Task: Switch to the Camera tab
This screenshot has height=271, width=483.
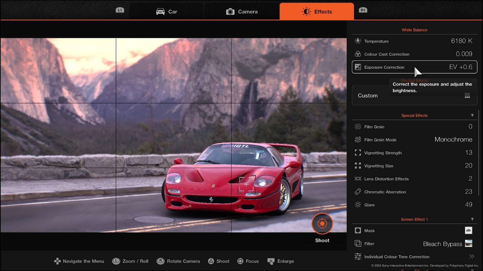Action: point(242,11)
